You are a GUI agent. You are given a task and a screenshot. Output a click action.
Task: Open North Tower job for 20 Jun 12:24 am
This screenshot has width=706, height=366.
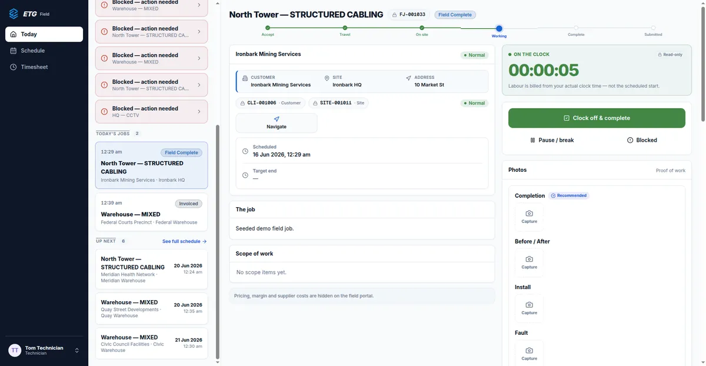click(x=151, y=269)
